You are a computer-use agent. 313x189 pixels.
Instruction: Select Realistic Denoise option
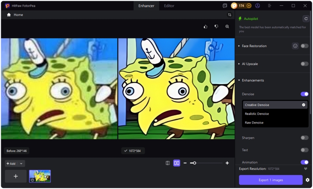pyautogui.click(x=275, y=114)
